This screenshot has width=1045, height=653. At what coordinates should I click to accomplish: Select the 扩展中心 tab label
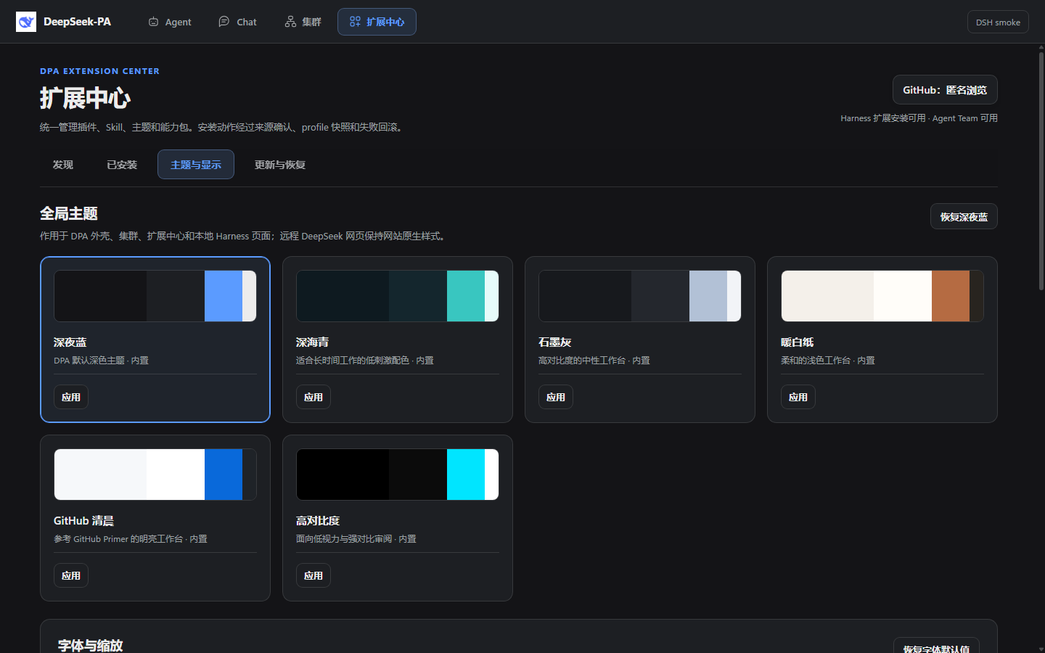pos(385,22)
